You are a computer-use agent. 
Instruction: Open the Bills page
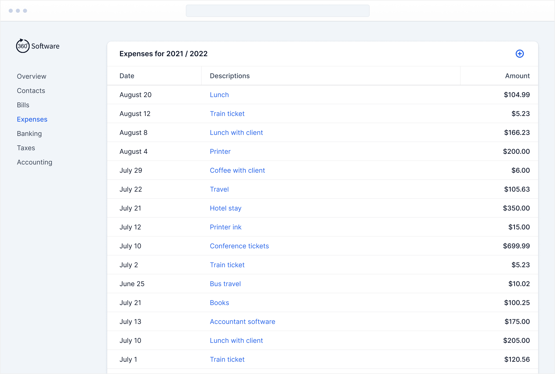(x=23, y=105)
